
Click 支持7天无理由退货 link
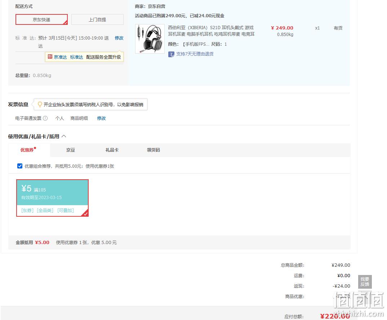point(195,54)
